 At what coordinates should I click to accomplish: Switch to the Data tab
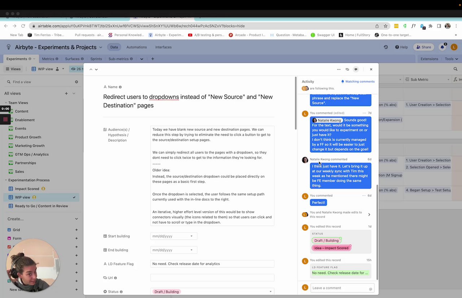[114, 47]
